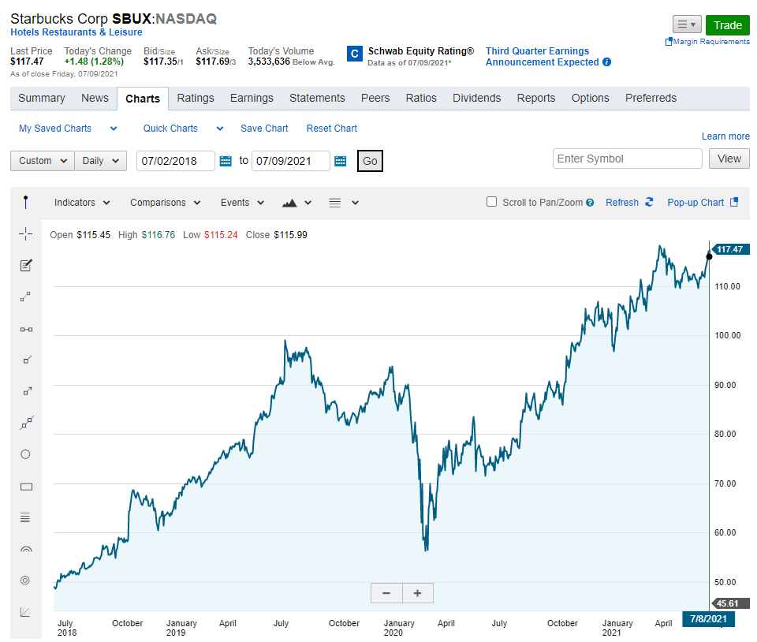The width and height of the screenshot is (757, 642).
Task: Click the start date field 07/02/2018
Action: coord(176,161)
